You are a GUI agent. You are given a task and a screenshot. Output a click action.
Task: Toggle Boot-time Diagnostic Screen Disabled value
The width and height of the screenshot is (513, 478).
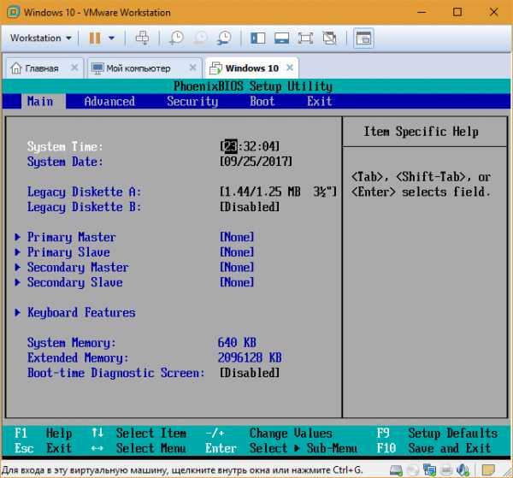pos(250,373)
